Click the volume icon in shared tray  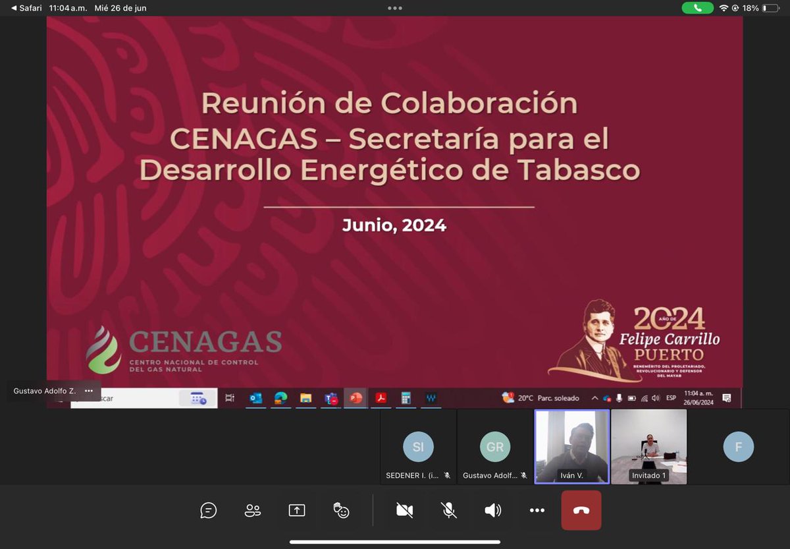click(656, 398)
